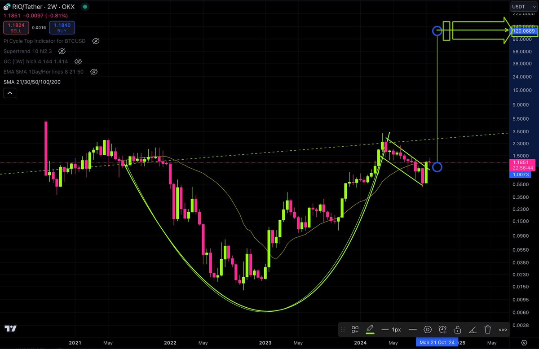This screenshot has height=349, width=539.
Task: Change line color with pencil icon
Action: tap(370, 329)
